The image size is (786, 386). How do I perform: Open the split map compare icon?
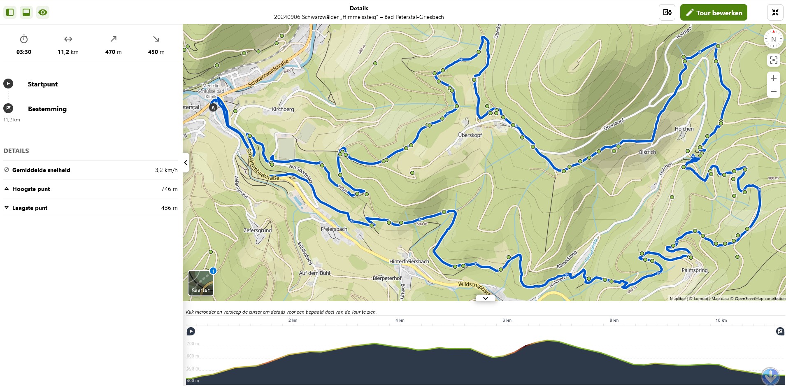(667, 12)
